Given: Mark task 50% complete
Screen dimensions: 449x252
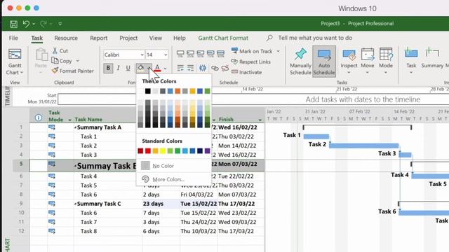Looking at the screenshot, I should [201, 53].
